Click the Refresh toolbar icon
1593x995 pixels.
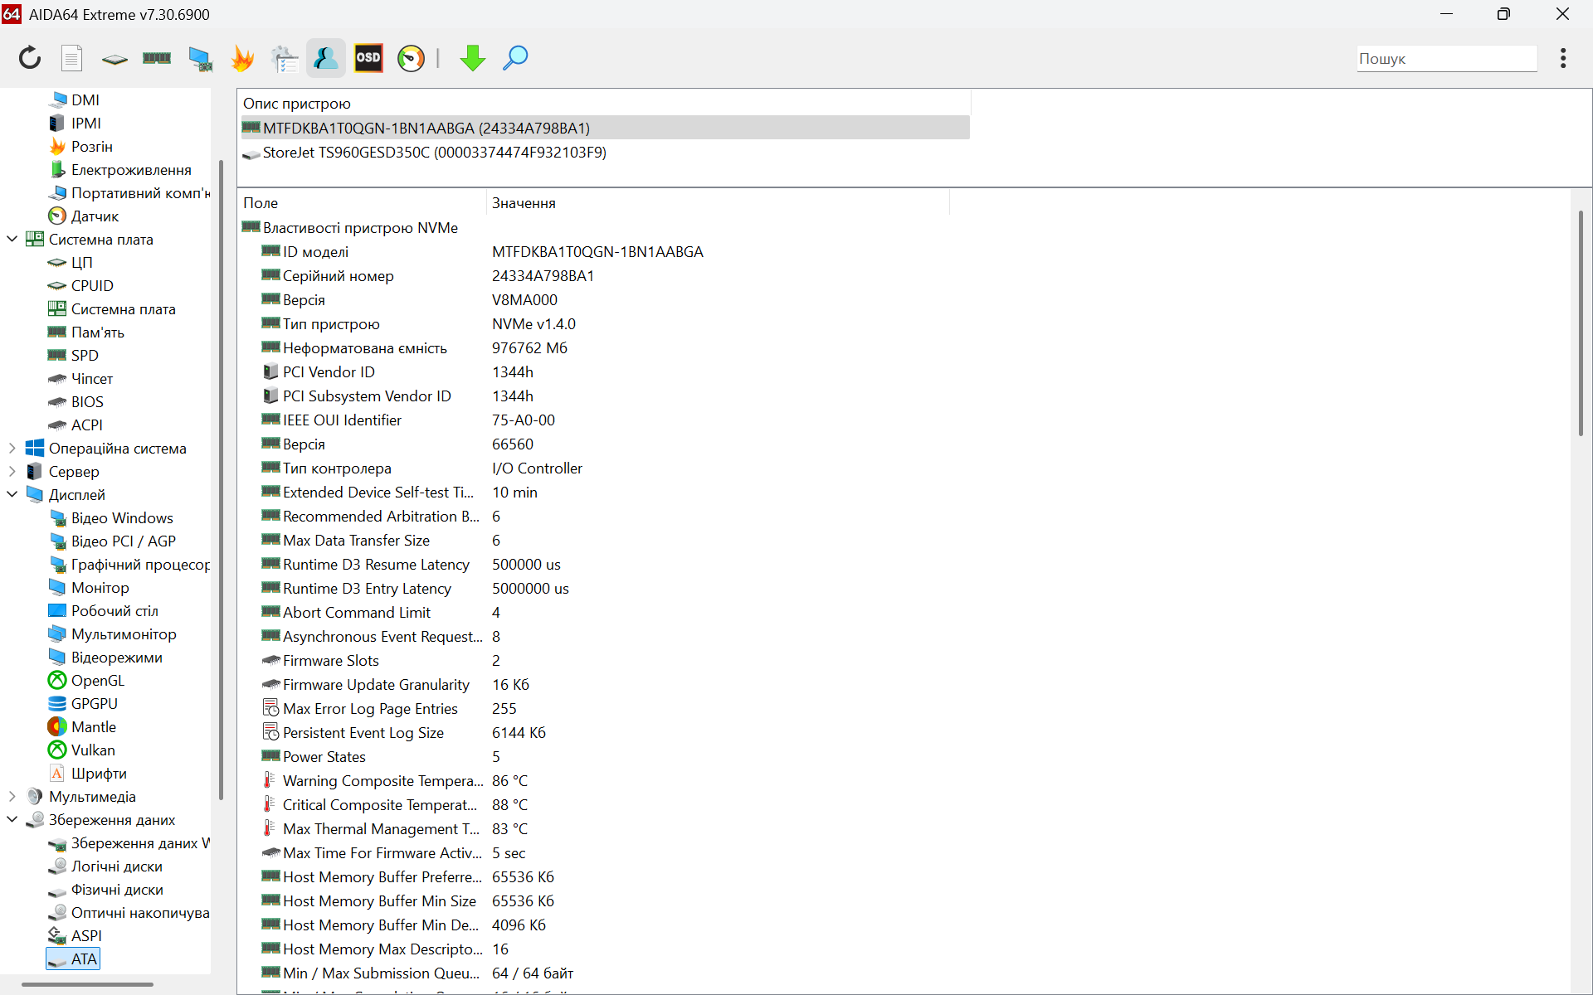coord(30,58)
